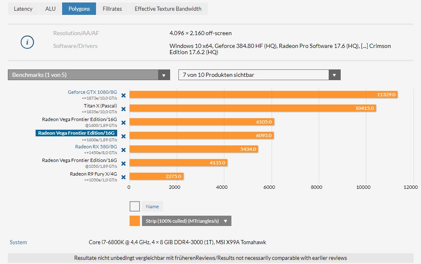This screenshot has width=421, height=264.
Task: Open the Fillrates tab
Action: [112, 9]
